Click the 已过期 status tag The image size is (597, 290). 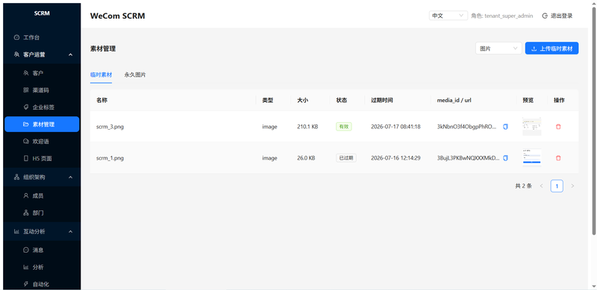pos(346,158)
